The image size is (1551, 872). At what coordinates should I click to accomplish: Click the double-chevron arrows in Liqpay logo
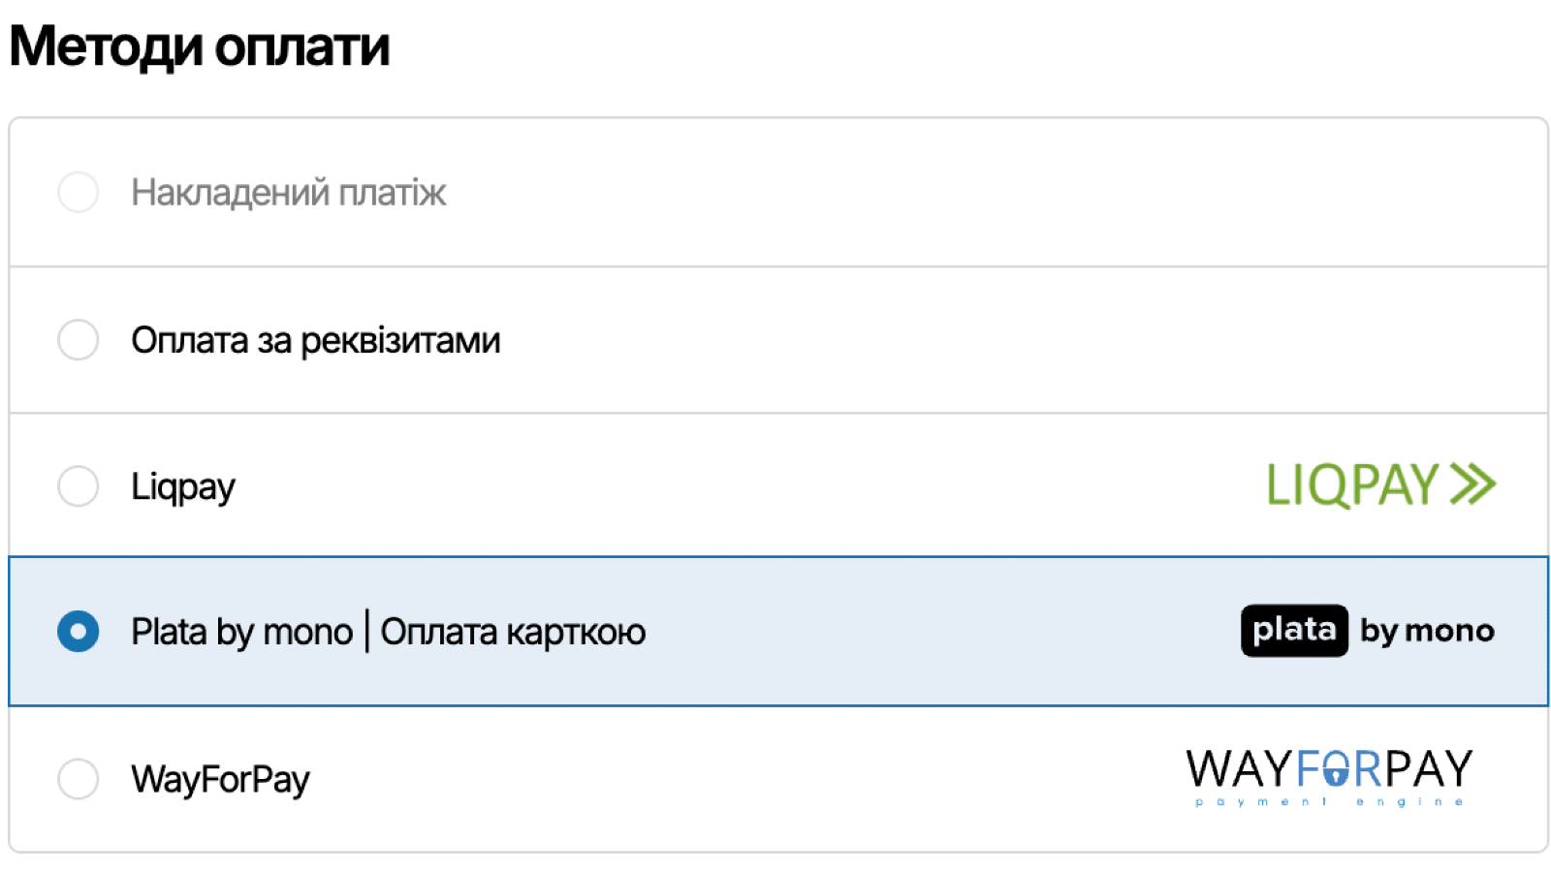(1473, 484)
